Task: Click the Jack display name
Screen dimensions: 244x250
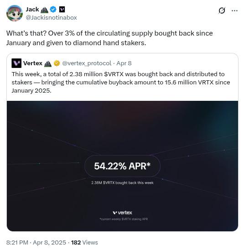Action: point(32,10)
